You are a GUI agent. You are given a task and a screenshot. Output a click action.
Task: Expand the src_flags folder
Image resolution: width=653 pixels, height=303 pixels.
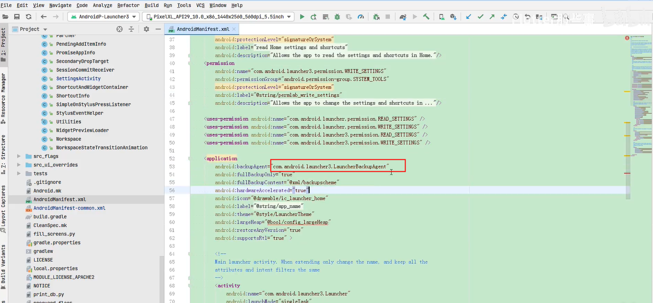[19, 156]
